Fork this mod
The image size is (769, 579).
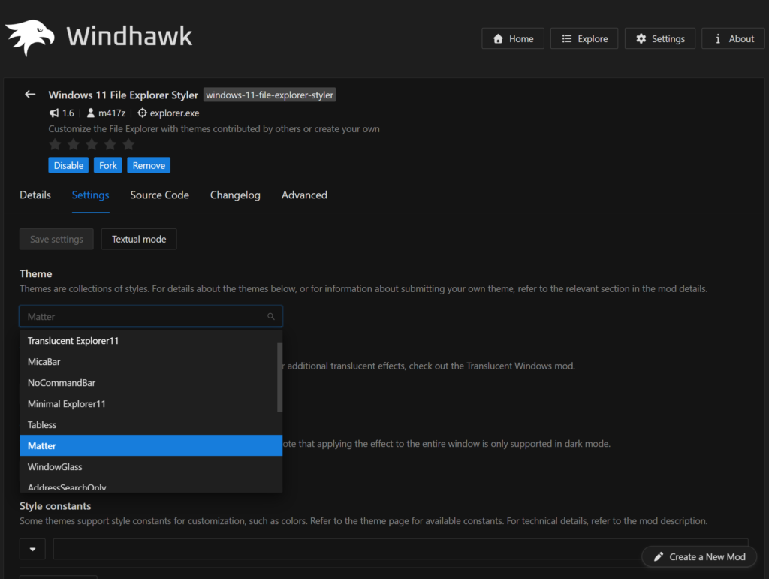pyautogui.click(x=108, y=165)
